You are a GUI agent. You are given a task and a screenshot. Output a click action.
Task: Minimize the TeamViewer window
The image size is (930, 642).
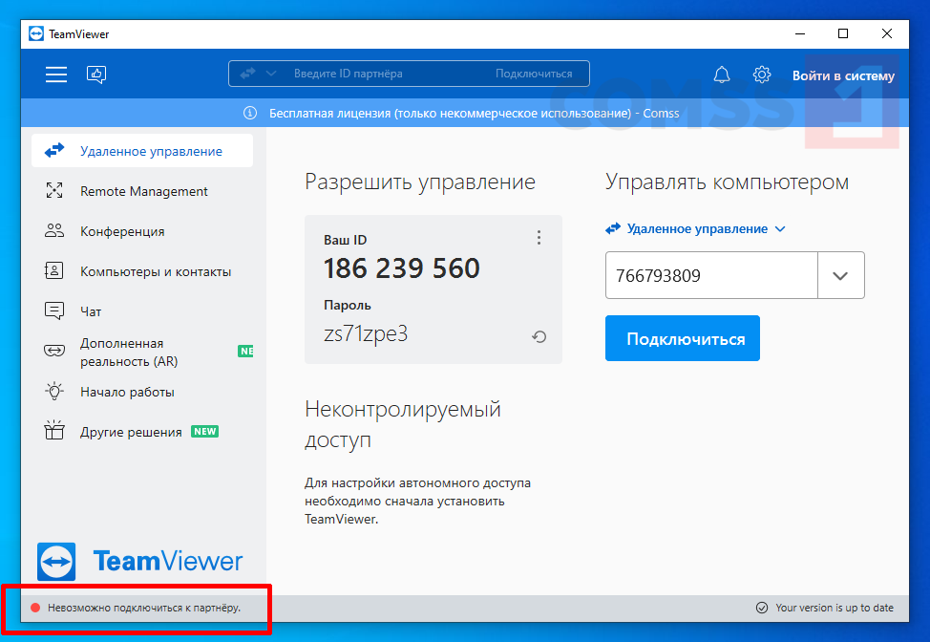(800, 33)
